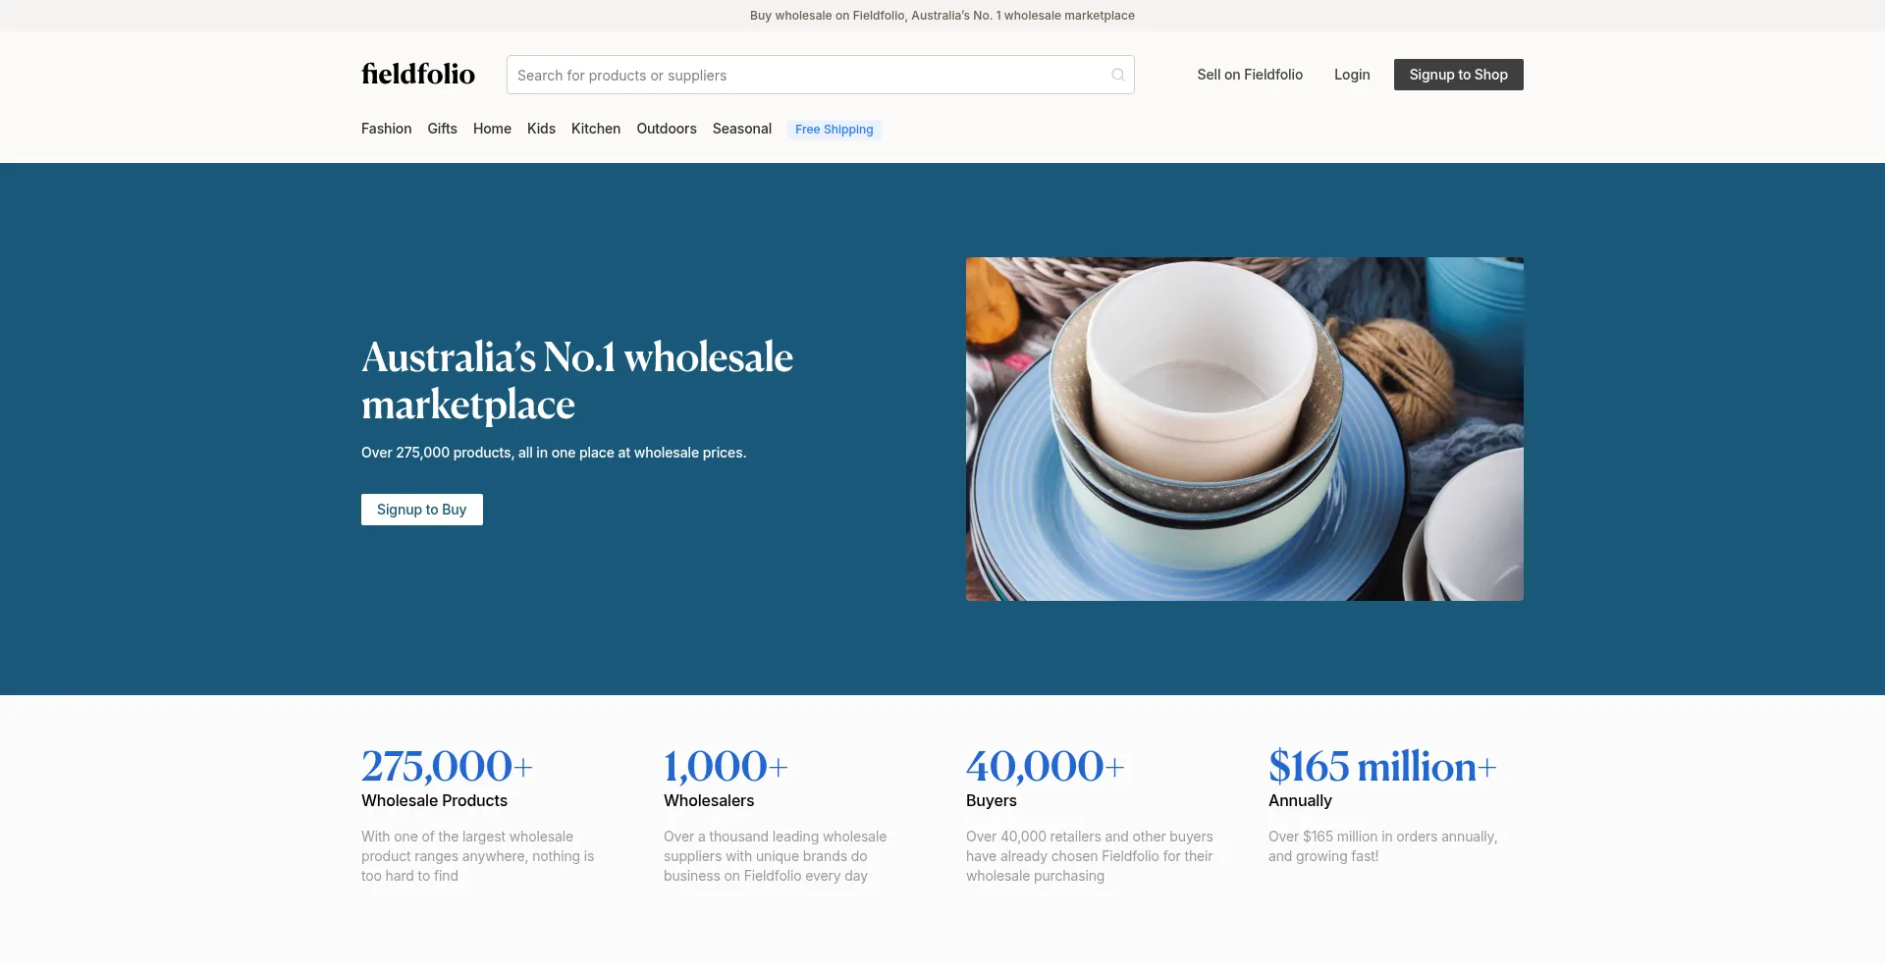Image resolution: width=1885 pixels, height=975 pixels.
Task: Click the Free Shipping badge
Action: click(834, 130)
